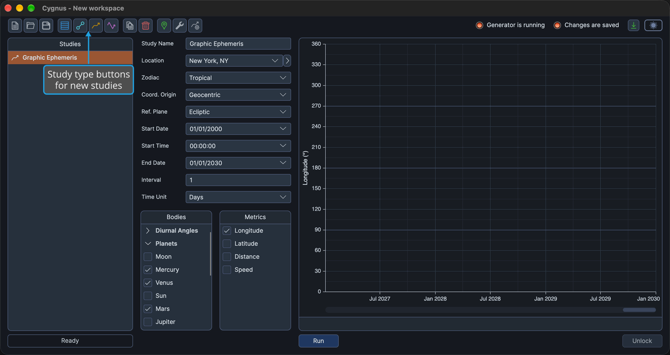670x355 pixels.
Task: Add a new graphic ephemeris study (yellow trend icon)
Action: click(x=96, y=26)
